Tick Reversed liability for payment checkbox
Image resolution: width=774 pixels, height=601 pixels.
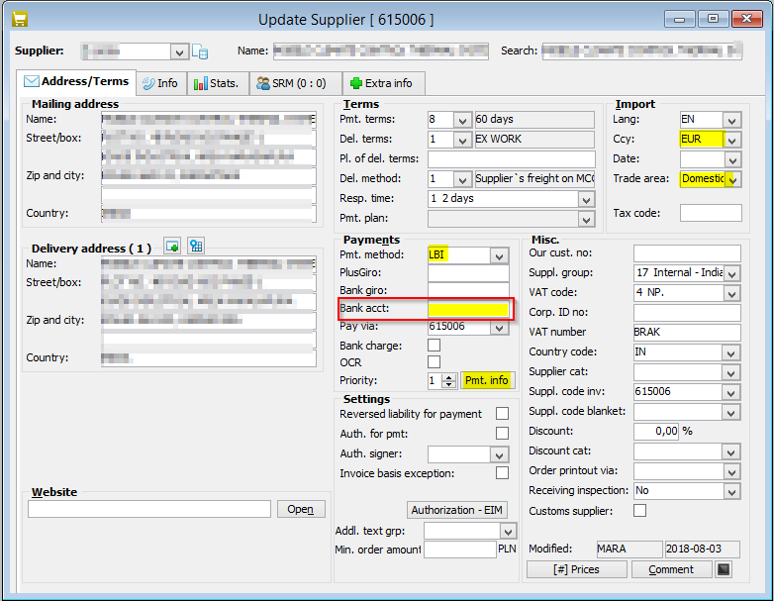pos(503,414)
